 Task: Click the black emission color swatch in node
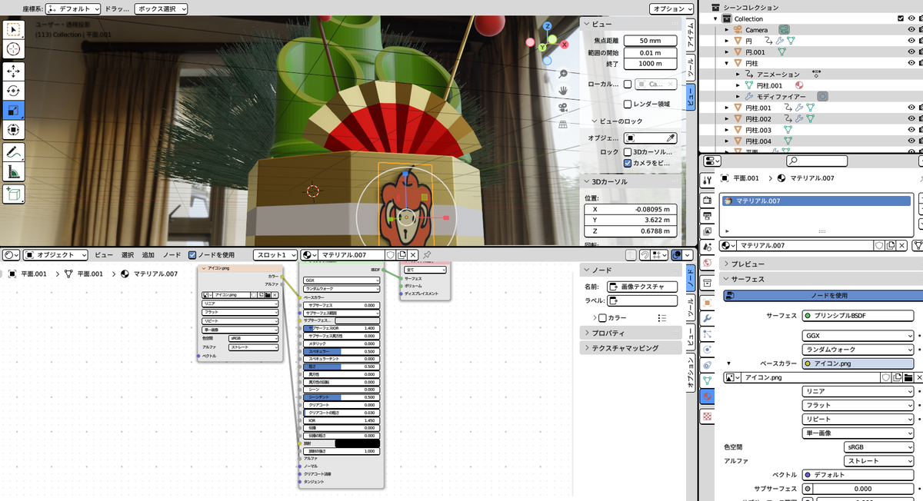coord(357,443)
